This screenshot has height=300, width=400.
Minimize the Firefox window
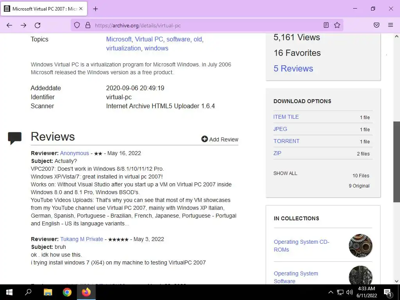click(355, 9)
